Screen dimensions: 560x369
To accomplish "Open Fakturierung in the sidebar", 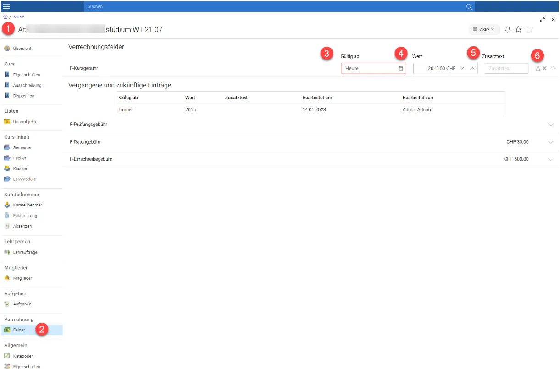I will pyautogui.click(x=25, y=216).
